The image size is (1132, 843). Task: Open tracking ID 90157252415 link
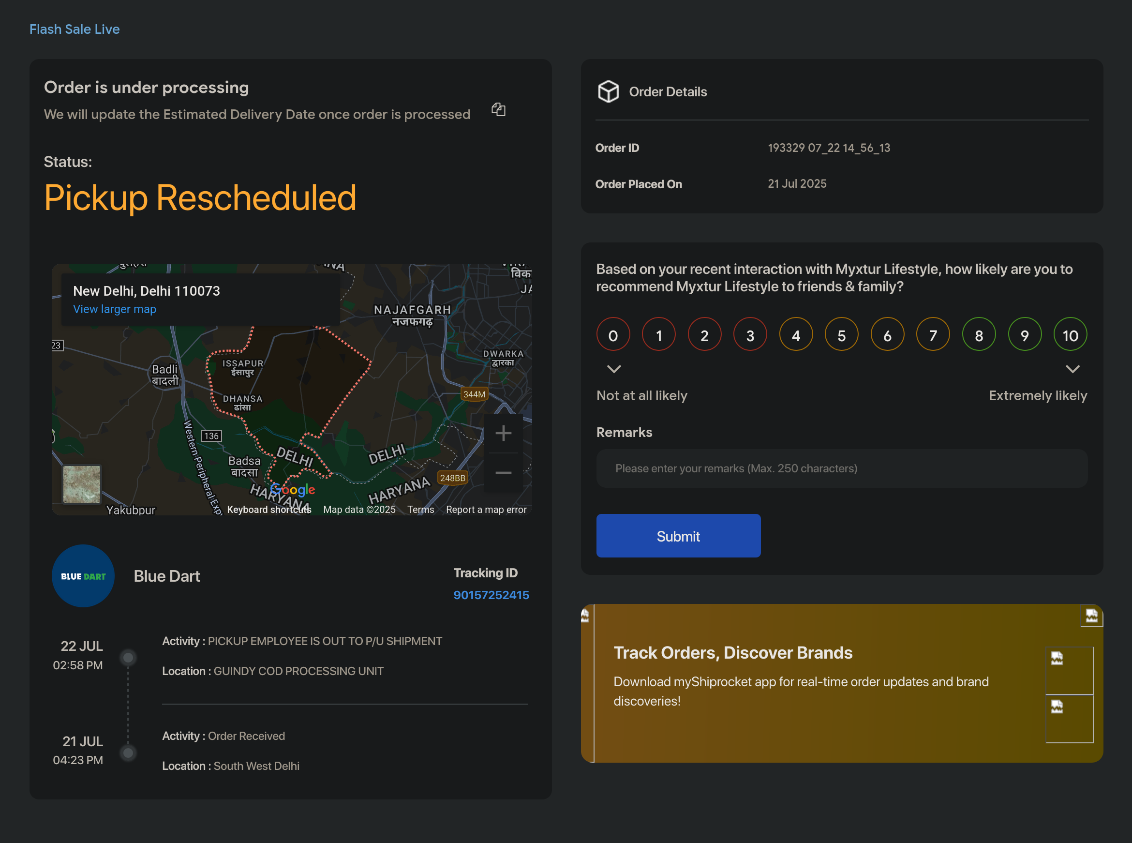[x=491, y=595]
